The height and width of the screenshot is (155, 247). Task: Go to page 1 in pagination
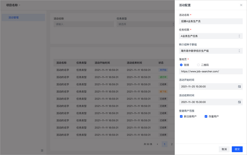pos(165,144)
